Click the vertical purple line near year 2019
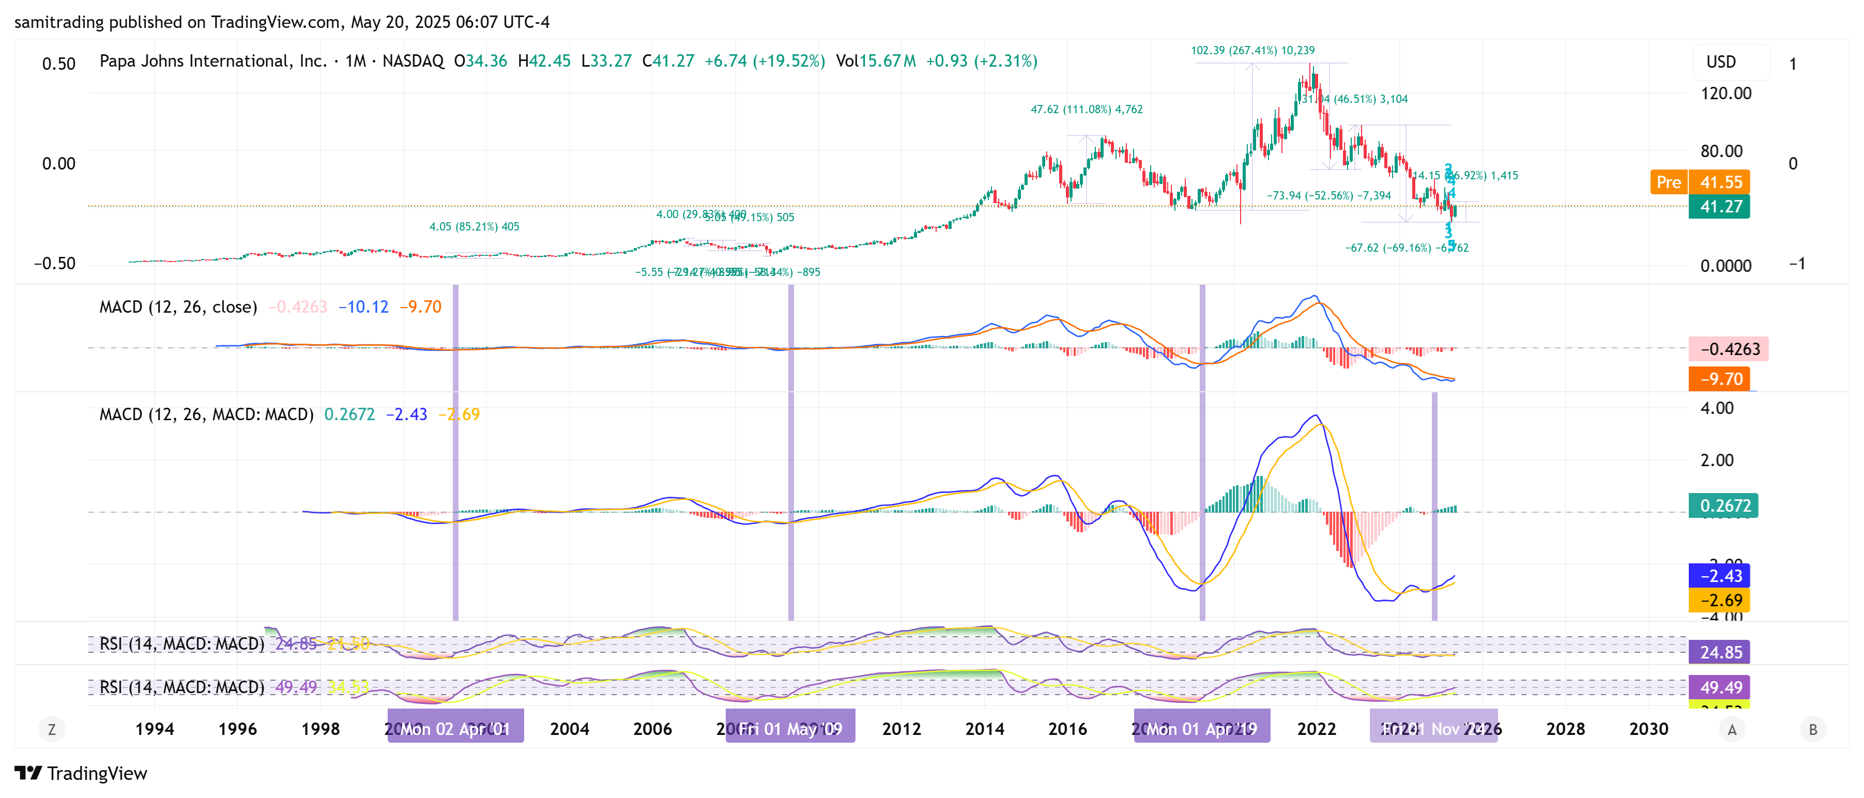This screenshot has height=798, width=1864. [1202, 452]
